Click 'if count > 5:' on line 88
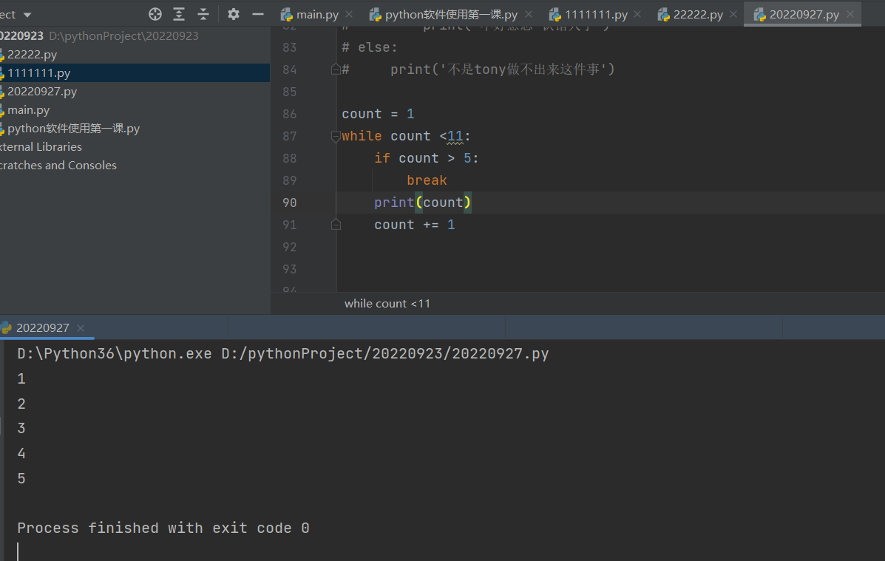The image size is (885, 561). click(426, 158)
